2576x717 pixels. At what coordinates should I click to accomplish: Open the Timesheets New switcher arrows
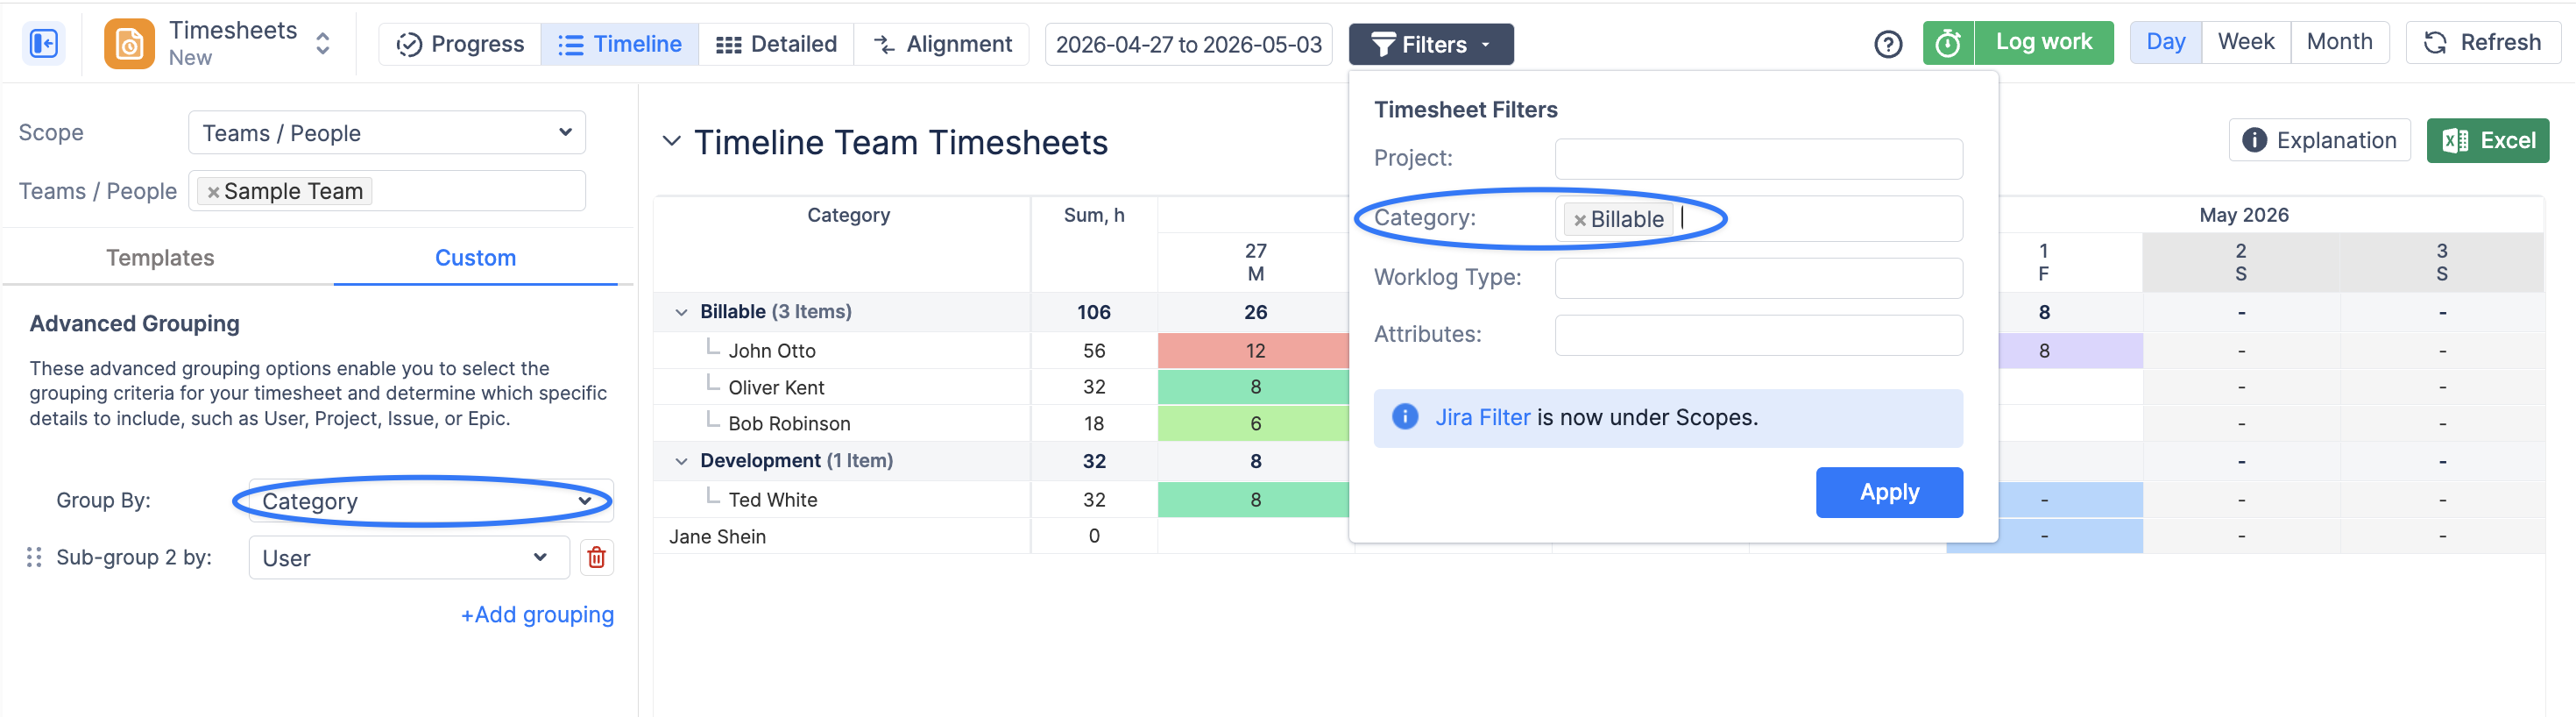click(323, 44)
